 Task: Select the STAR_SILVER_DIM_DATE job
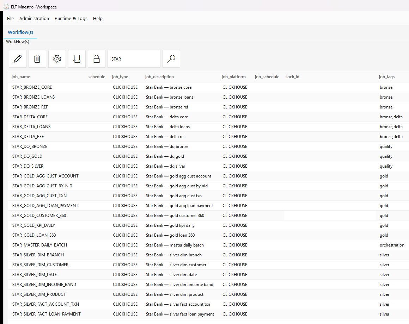[x=35, y=275]
